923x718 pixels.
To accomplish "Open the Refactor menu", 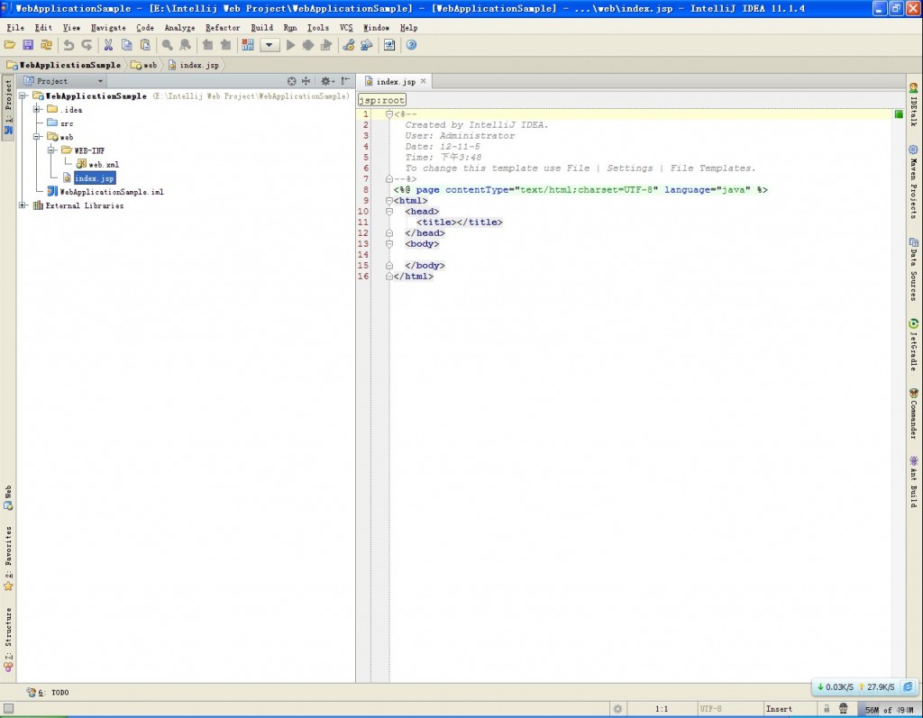I will (222, 27).
